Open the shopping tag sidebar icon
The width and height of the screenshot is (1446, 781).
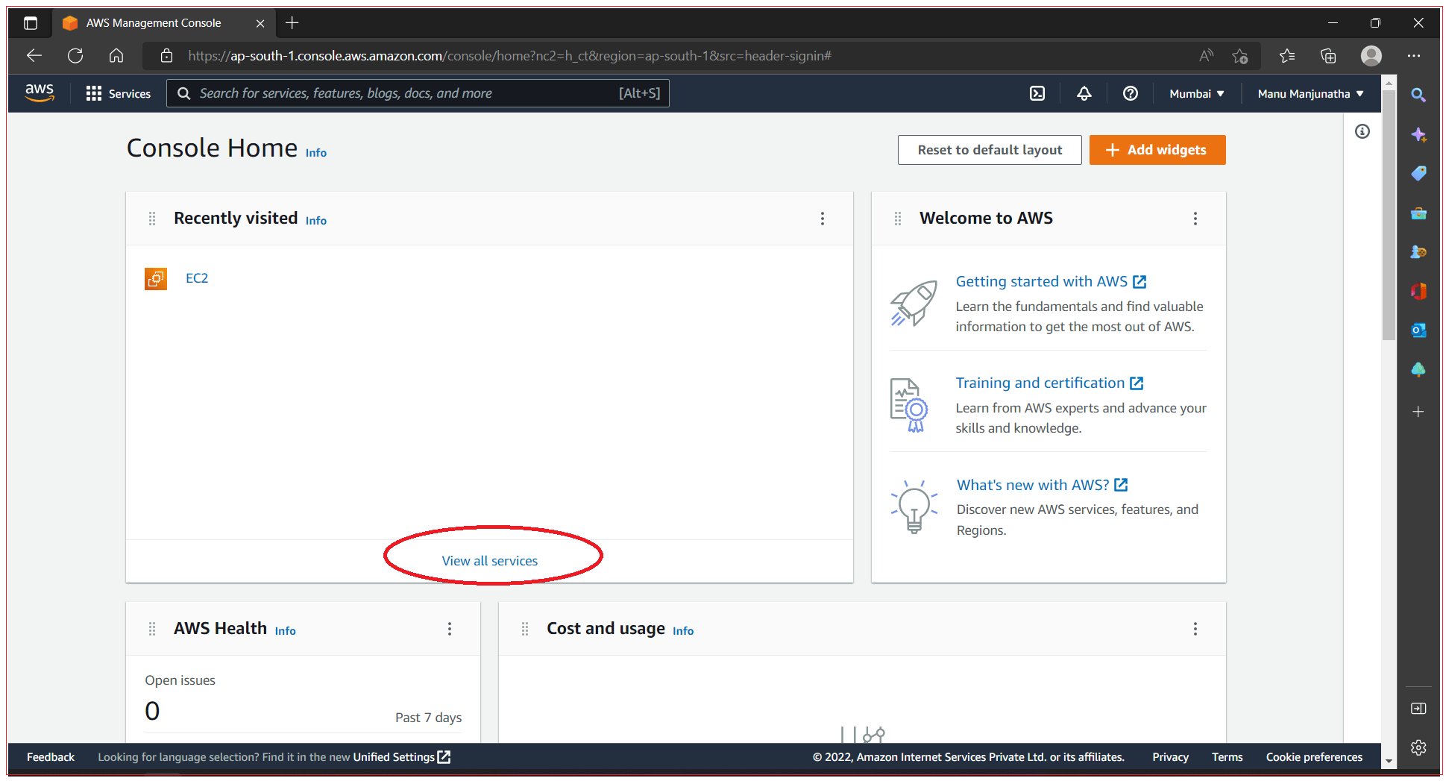click(x=1419, y=173)
